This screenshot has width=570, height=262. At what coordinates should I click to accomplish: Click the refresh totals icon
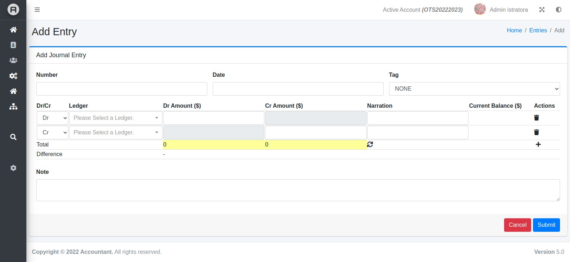[x=370, y=144]
